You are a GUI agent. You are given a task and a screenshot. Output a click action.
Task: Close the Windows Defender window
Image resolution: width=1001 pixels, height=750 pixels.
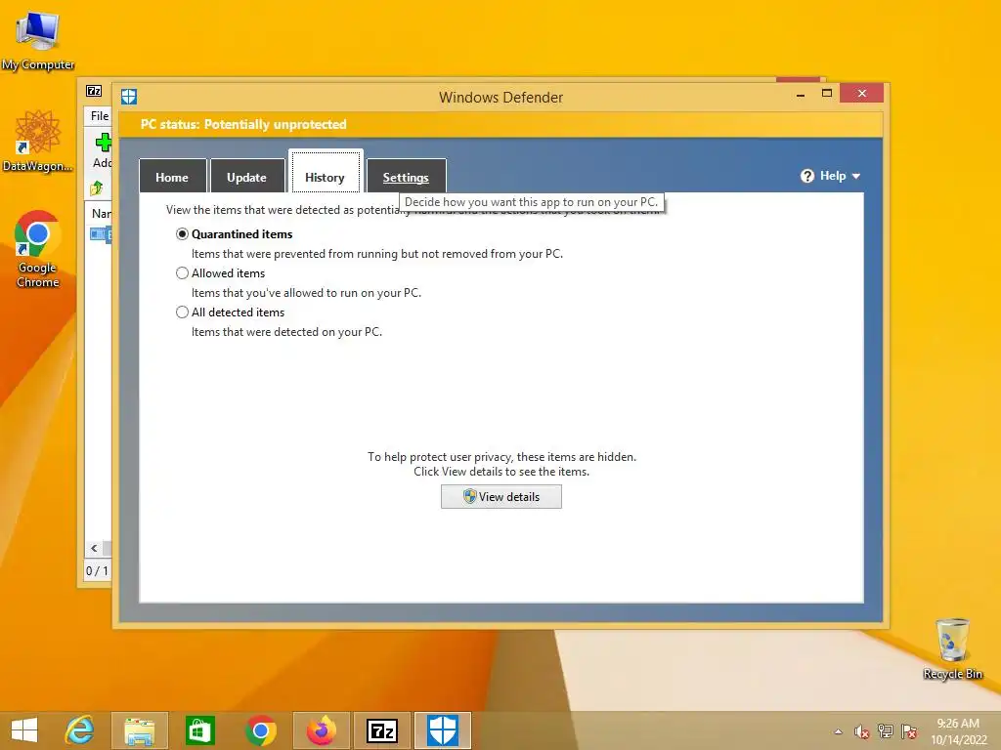[x=862, y=93]
